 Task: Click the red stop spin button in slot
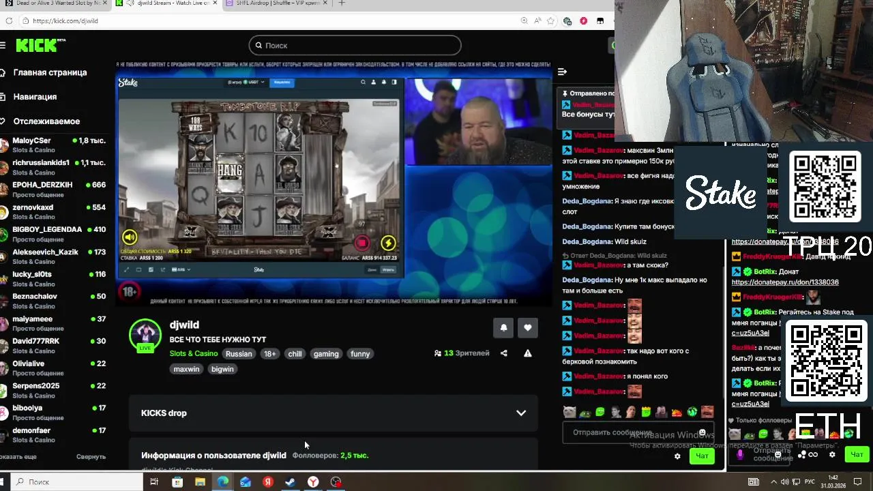point(361,243)
